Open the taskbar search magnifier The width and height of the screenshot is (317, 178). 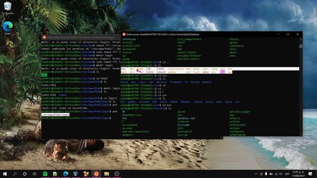(15, 174)
